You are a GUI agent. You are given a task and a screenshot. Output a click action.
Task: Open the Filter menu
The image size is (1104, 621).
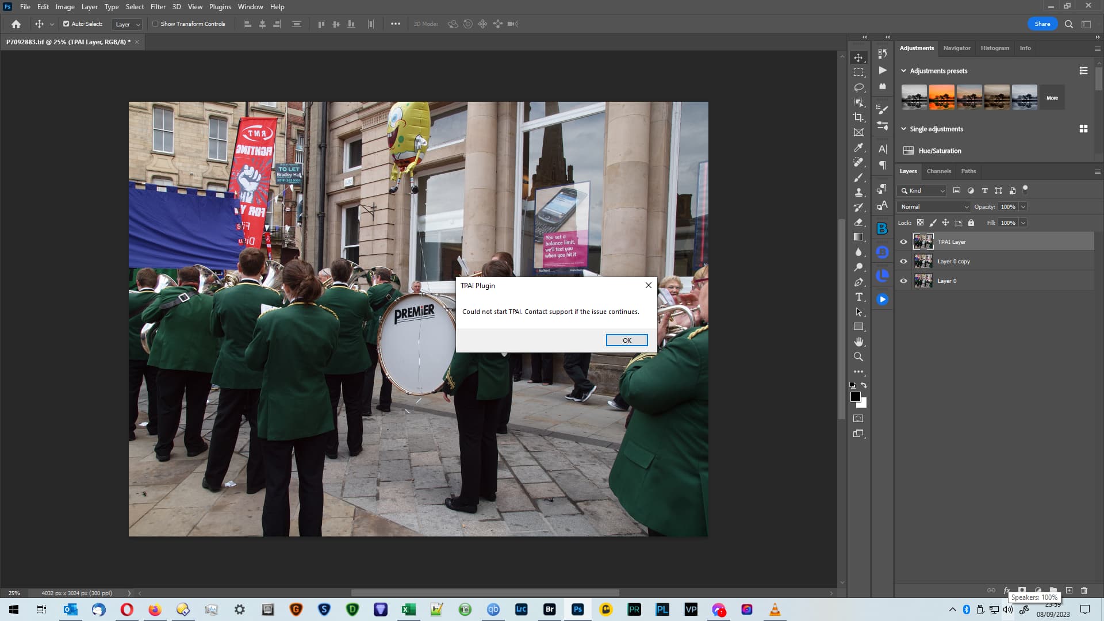click(x=158, y=7)
